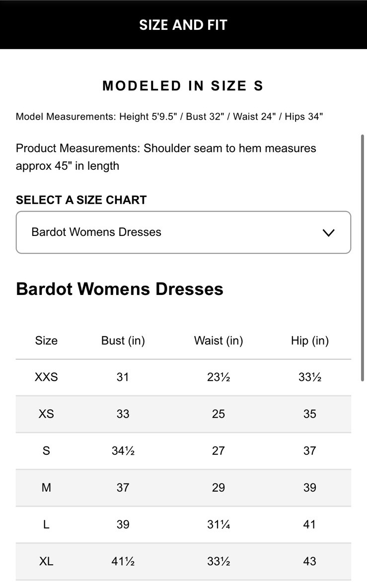Image resolution: width=367 pixels, height=582 pixels.
Task: Click the Waist (in) column header
Action: tap(218, 341)
